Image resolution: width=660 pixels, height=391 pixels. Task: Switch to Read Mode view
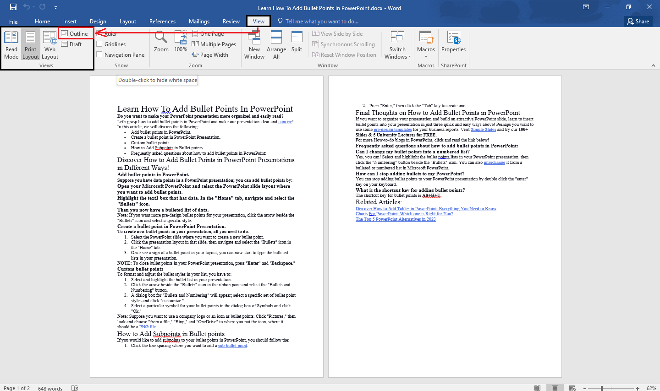point(11,44)
